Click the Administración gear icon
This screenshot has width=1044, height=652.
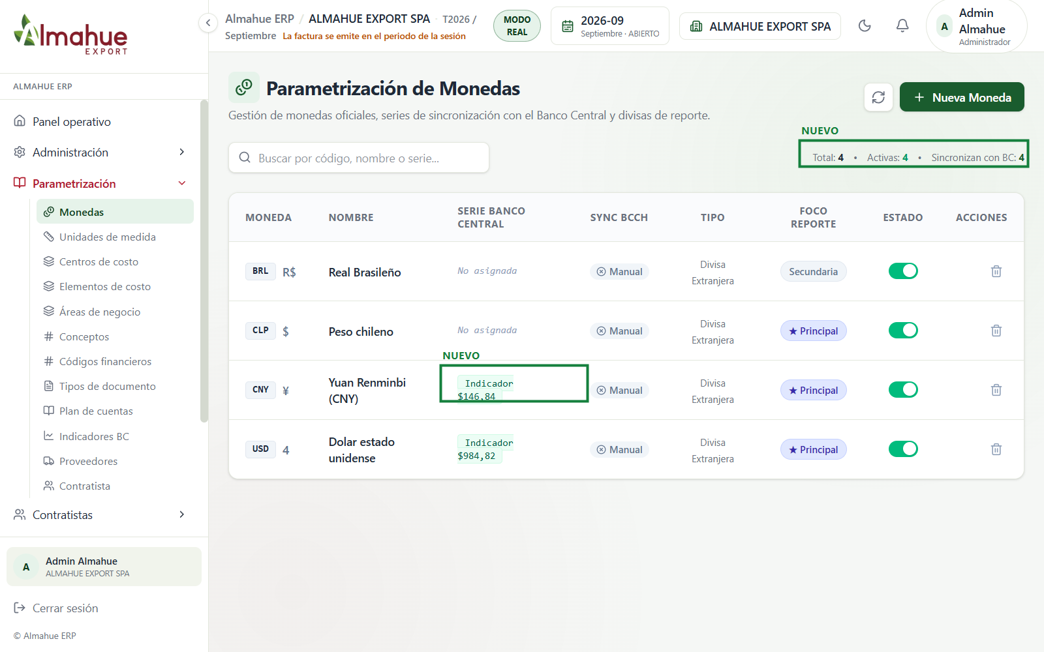20,152
